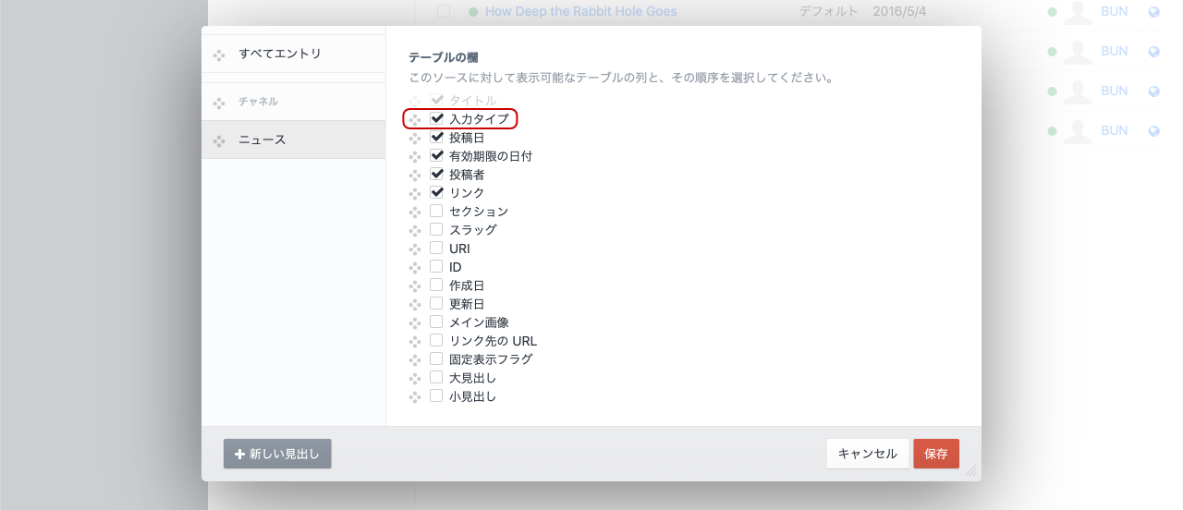This screenshot has height=510, width=1183.
Task: Click the drag handle beside ID
Action: pyautogui.click(x=415, y=268)
